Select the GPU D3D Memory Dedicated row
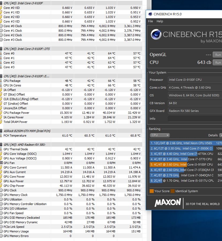The height and width of the screenshot is (241, 222). (x=71, y=218)
